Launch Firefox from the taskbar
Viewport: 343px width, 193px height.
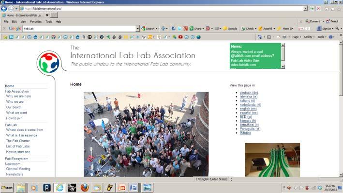tap(85, 188)
